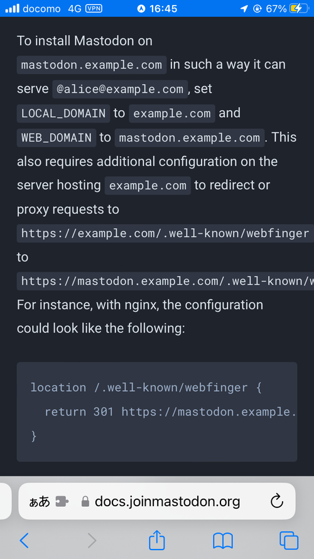Open the bookmarks book icon

tap(223, 541)
